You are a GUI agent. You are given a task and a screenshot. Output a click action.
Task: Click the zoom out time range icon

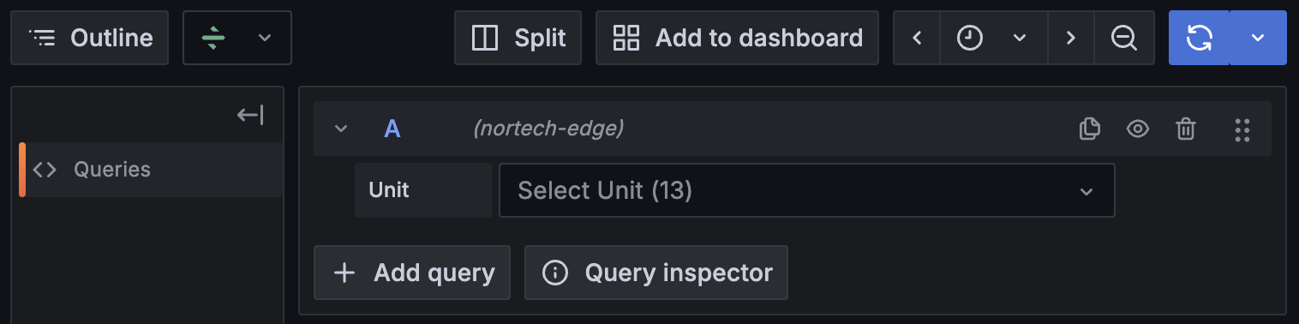coord(1123,38)
